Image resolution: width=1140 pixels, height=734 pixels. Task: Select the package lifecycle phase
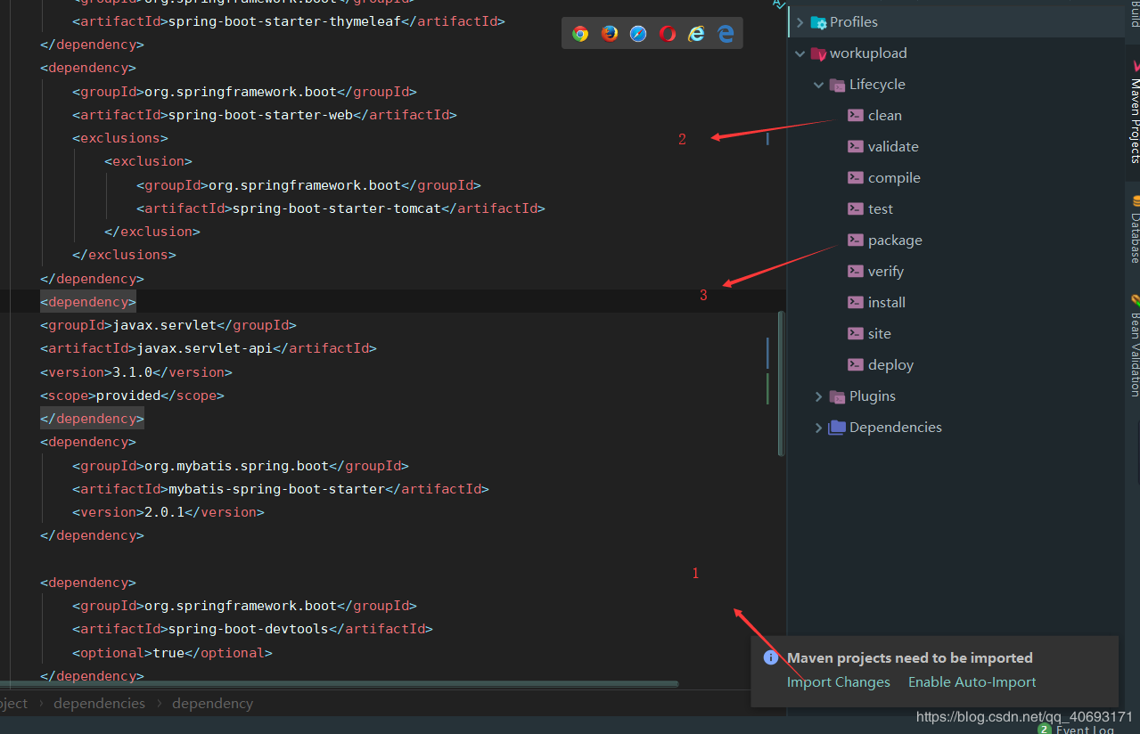[895, 240]
